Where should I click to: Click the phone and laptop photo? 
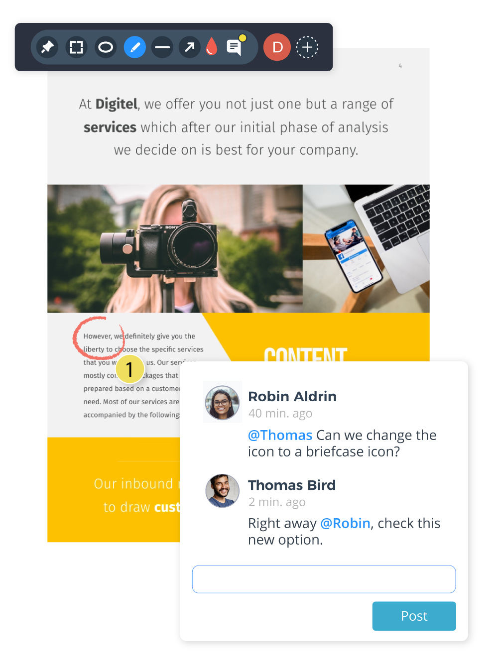click(366, 249)
